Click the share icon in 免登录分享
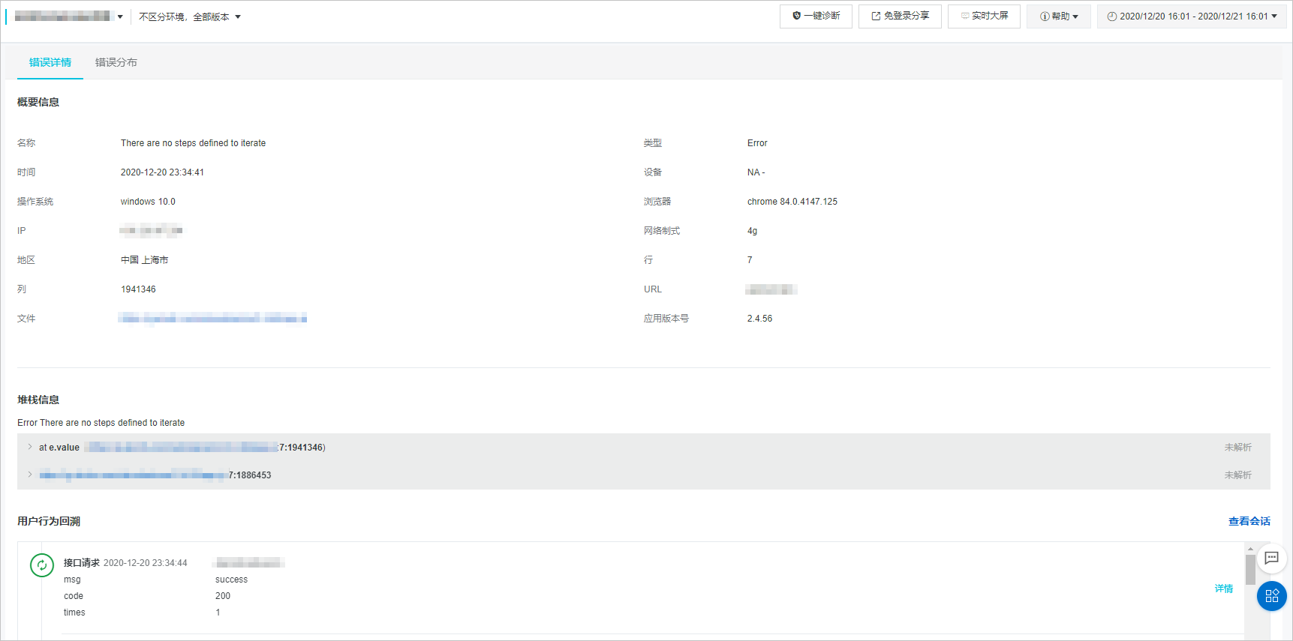The image size is (1293, 641). (x=876, y=16)
